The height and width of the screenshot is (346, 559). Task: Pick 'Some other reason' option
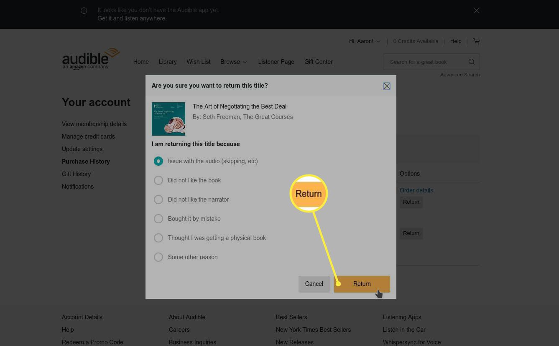(x=158, y=257)
